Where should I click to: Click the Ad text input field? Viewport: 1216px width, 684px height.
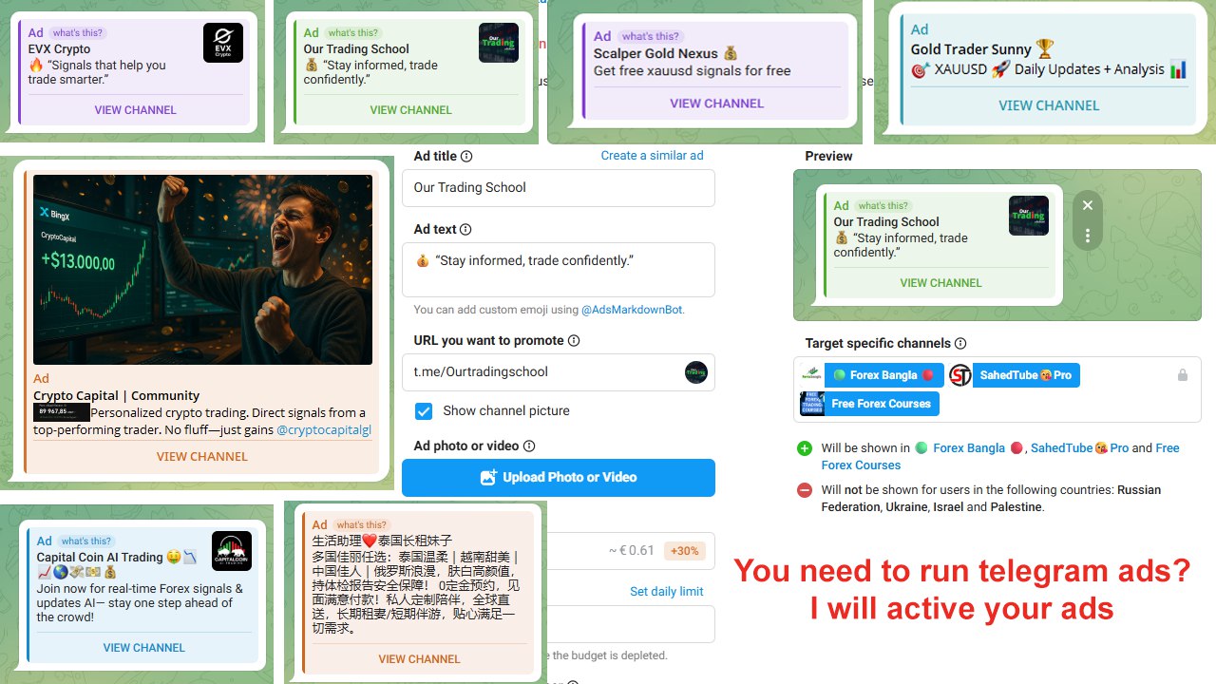pyautogui.click(x=559, y=270)
